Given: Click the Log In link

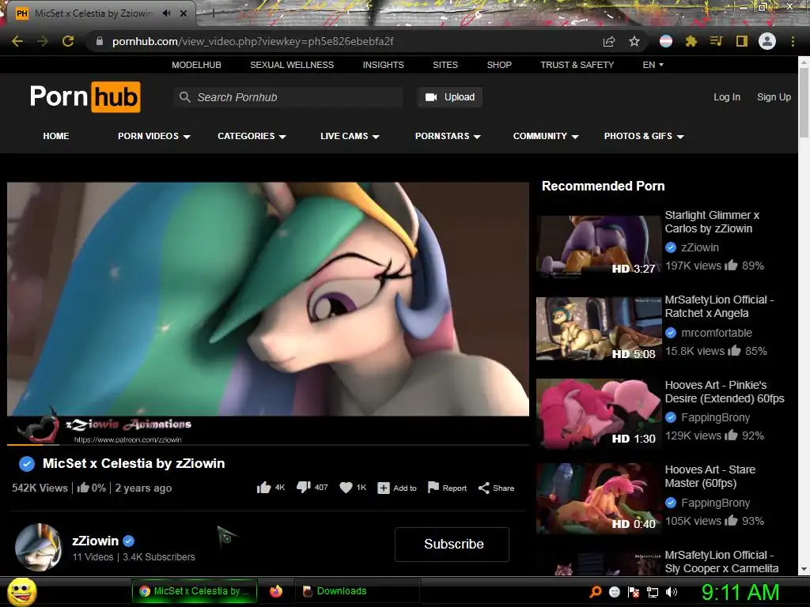Looking at the screenshot, I should [727, 97].
